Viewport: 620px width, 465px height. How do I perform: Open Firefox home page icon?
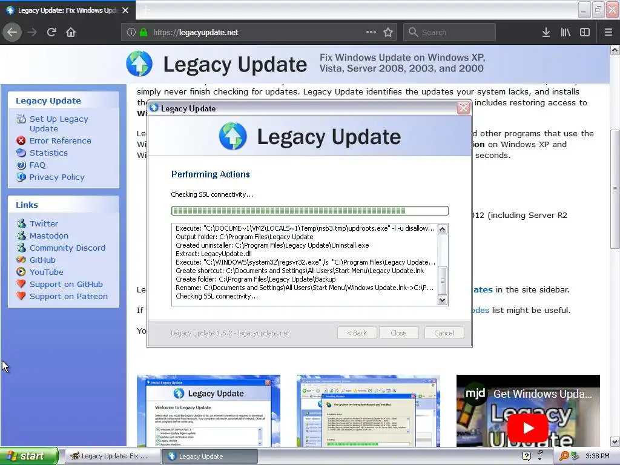[x=71, y=32]
